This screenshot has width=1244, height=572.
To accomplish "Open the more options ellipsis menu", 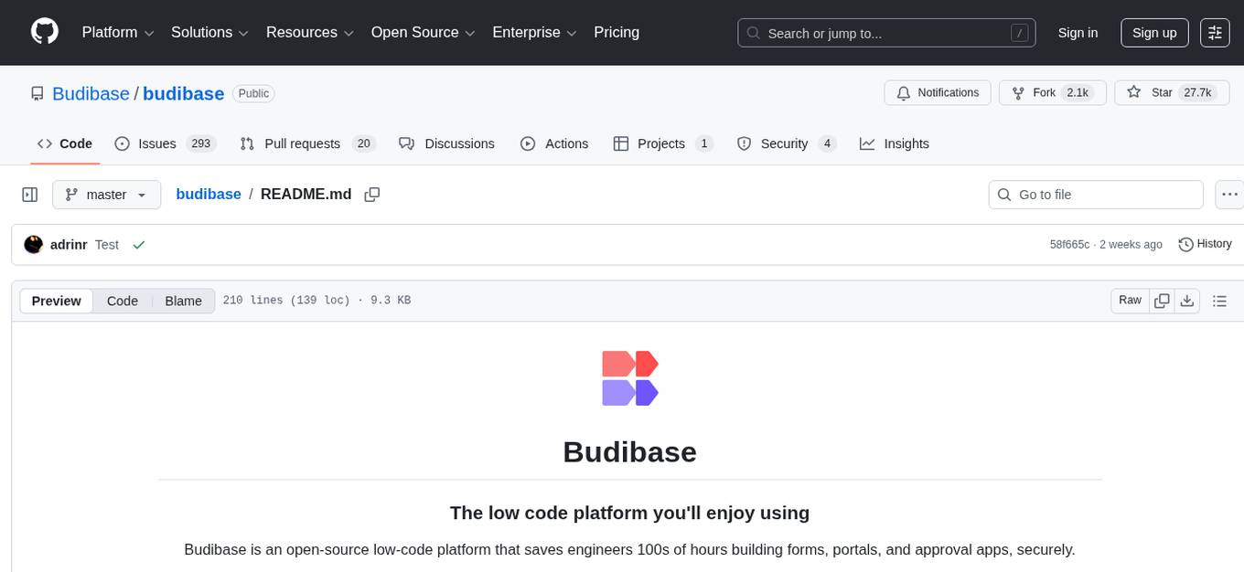I will [1229, 194].
